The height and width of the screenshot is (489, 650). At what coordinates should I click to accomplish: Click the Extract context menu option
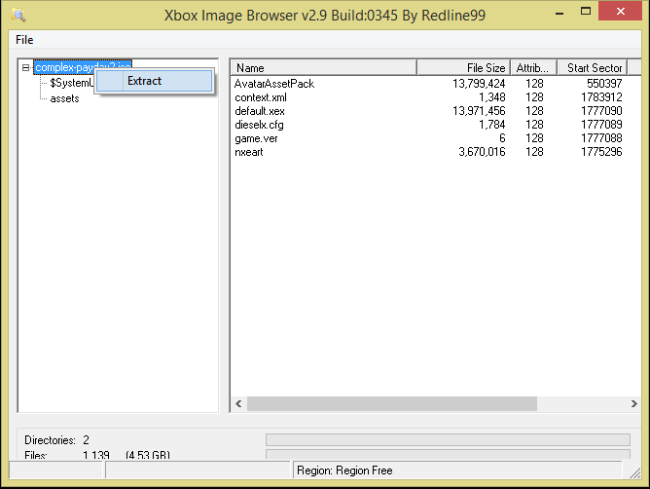tap(144, 81)
